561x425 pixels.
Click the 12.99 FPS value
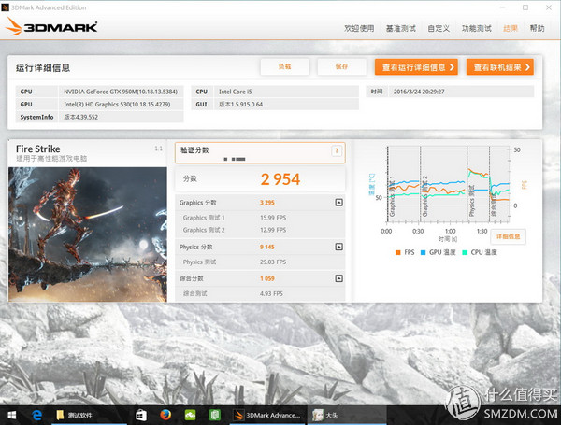click(273, 230)
